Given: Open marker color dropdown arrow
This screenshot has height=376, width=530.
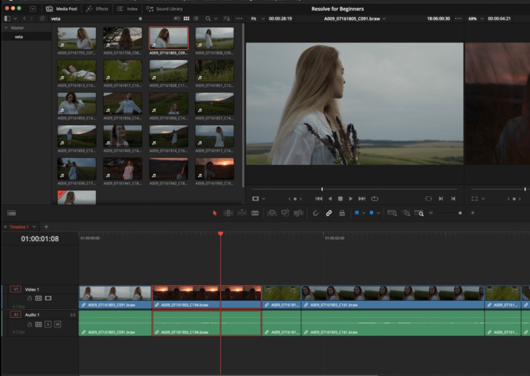Looking at the screenshot, I should 378,213.
